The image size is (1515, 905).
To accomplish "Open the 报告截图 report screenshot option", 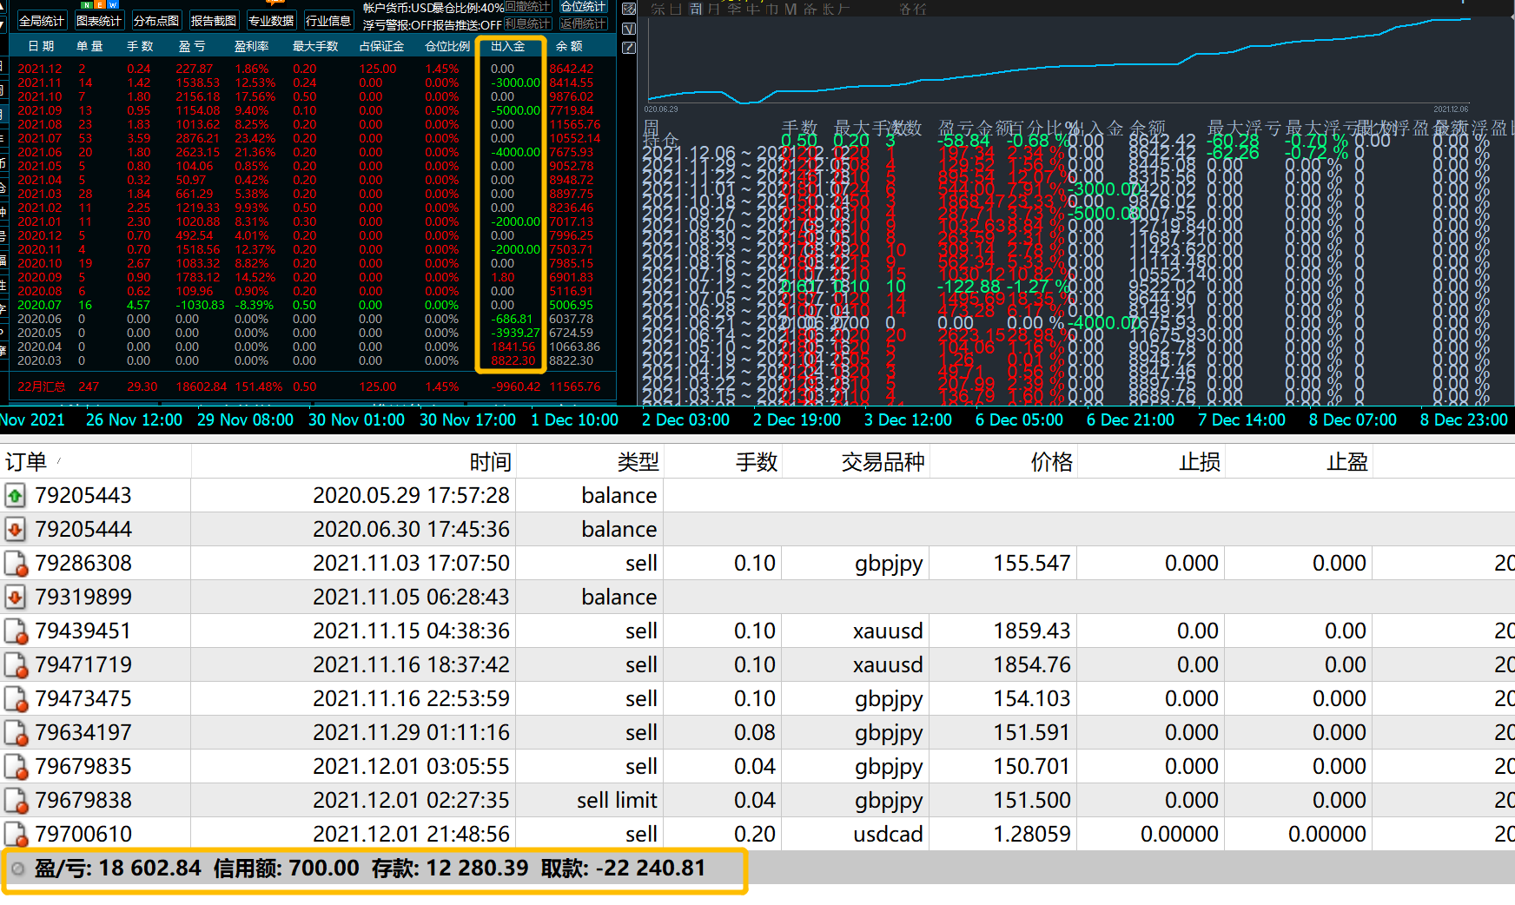I will pos(214,21).
